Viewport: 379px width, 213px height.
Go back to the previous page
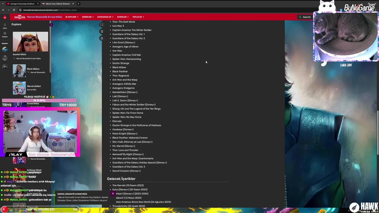coord(3,10)
